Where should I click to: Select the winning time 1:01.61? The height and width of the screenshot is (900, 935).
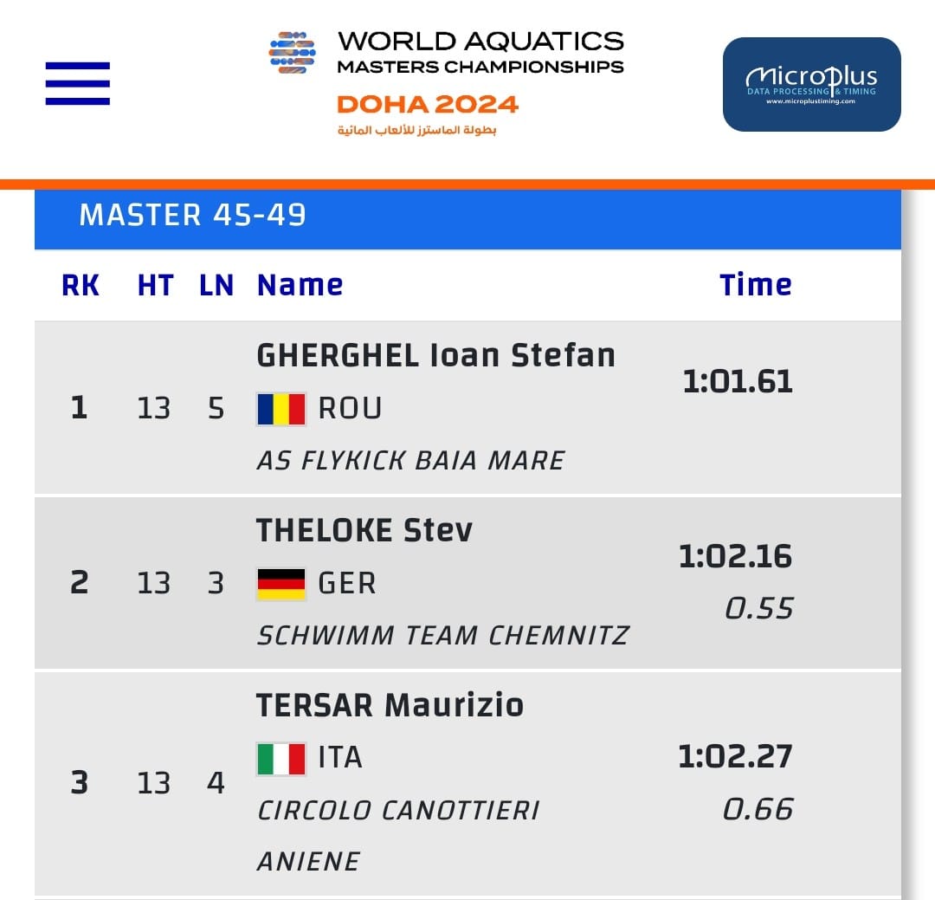737,381
